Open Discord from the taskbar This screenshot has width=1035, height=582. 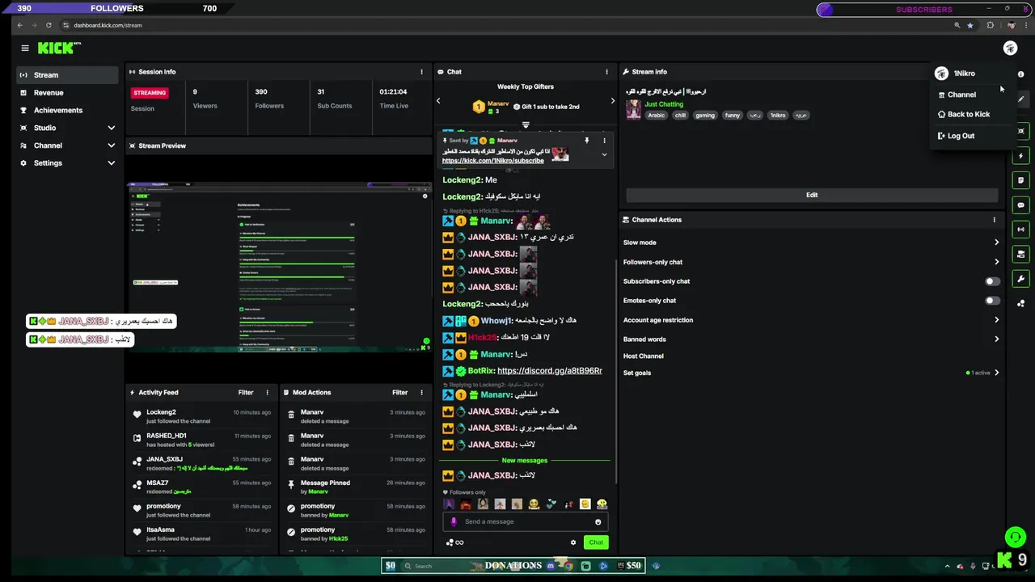pos(551,566)
